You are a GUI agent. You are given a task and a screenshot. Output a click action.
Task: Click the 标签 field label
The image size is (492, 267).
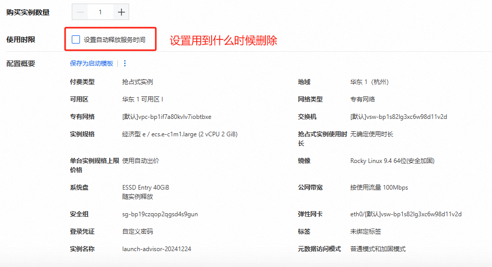coord(304,232)
